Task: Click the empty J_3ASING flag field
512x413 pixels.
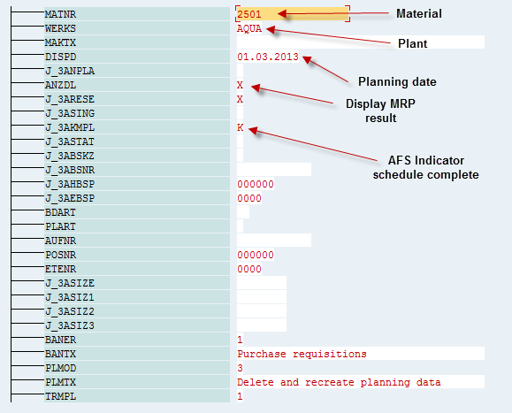Action: point(240,113)
